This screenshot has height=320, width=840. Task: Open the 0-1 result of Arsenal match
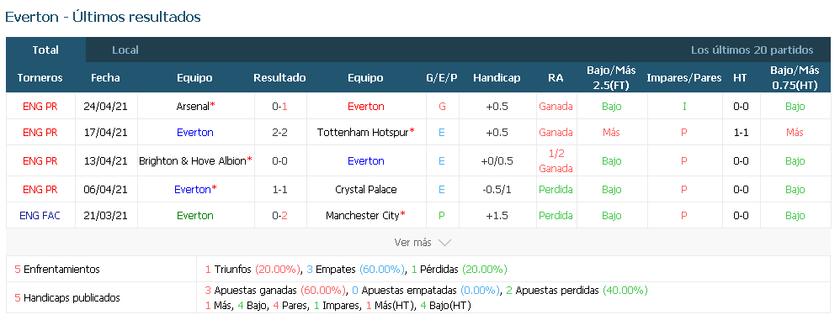click(x=279, y=107)
